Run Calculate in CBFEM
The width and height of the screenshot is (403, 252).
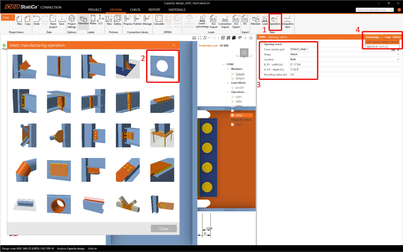pos(159,20)
